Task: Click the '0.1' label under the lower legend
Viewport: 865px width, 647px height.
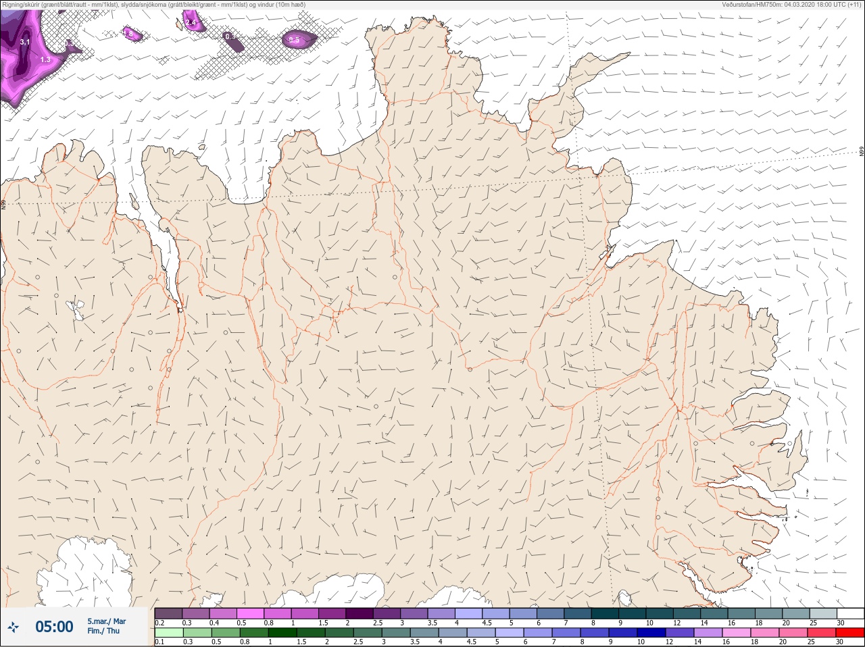Action: (x=159, y=642)
